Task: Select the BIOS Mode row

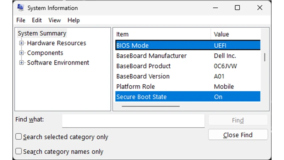Action: 163,46
